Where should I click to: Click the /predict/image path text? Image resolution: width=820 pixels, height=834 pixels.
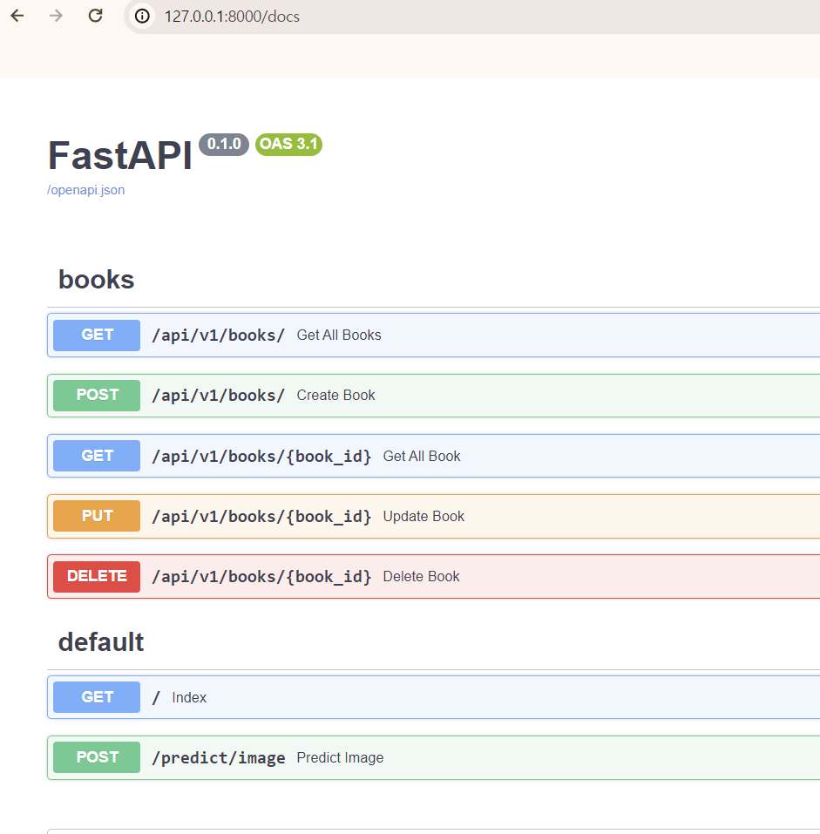pyautogui.click(x=218, y=758)
